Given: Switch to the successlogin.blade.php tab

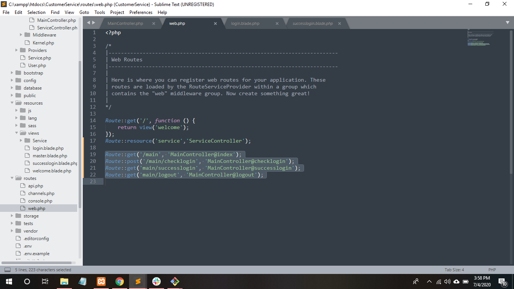Looking at the screenshot, I should (x=312, y=23).
